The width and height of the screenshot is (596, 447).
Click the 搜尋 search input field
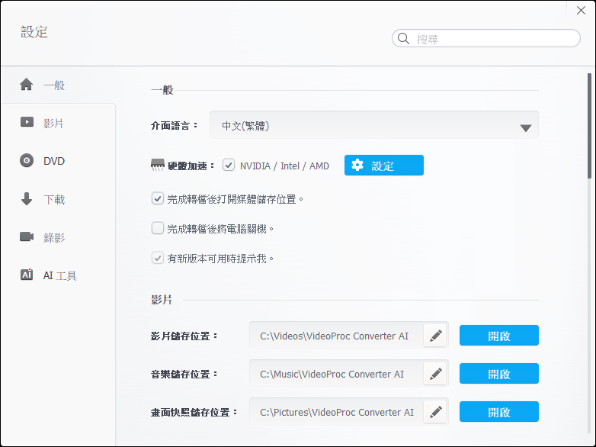click(492, 39)
